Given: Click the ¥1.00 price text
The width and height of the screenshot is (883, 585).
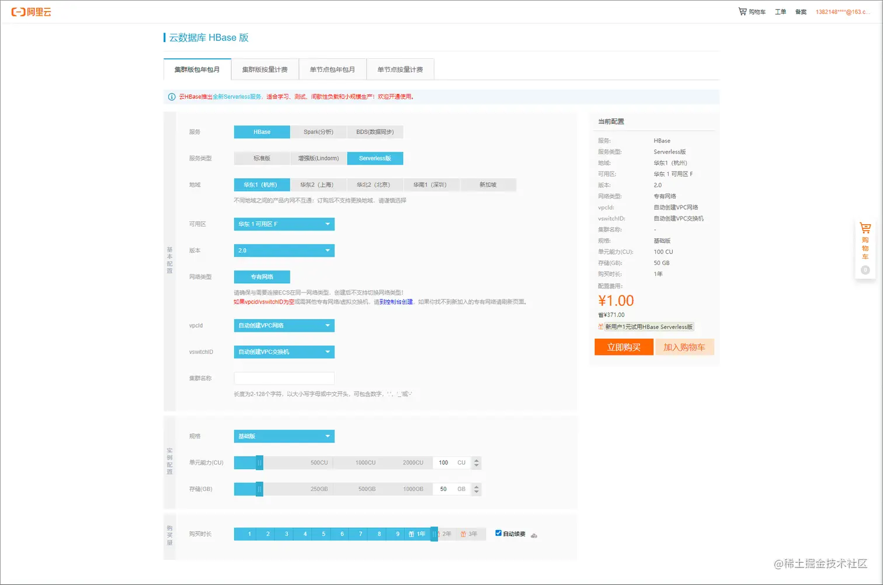Looking at the screenshot, I should click(616, 301).
